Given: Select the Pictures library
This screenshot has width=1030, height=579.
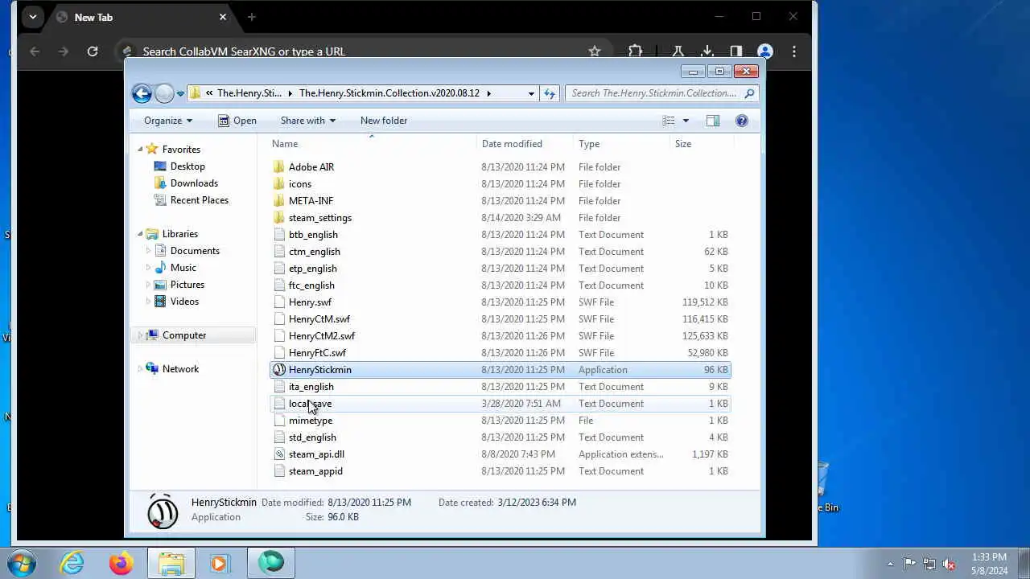Looking at the screenshot, I should point(187,285).
